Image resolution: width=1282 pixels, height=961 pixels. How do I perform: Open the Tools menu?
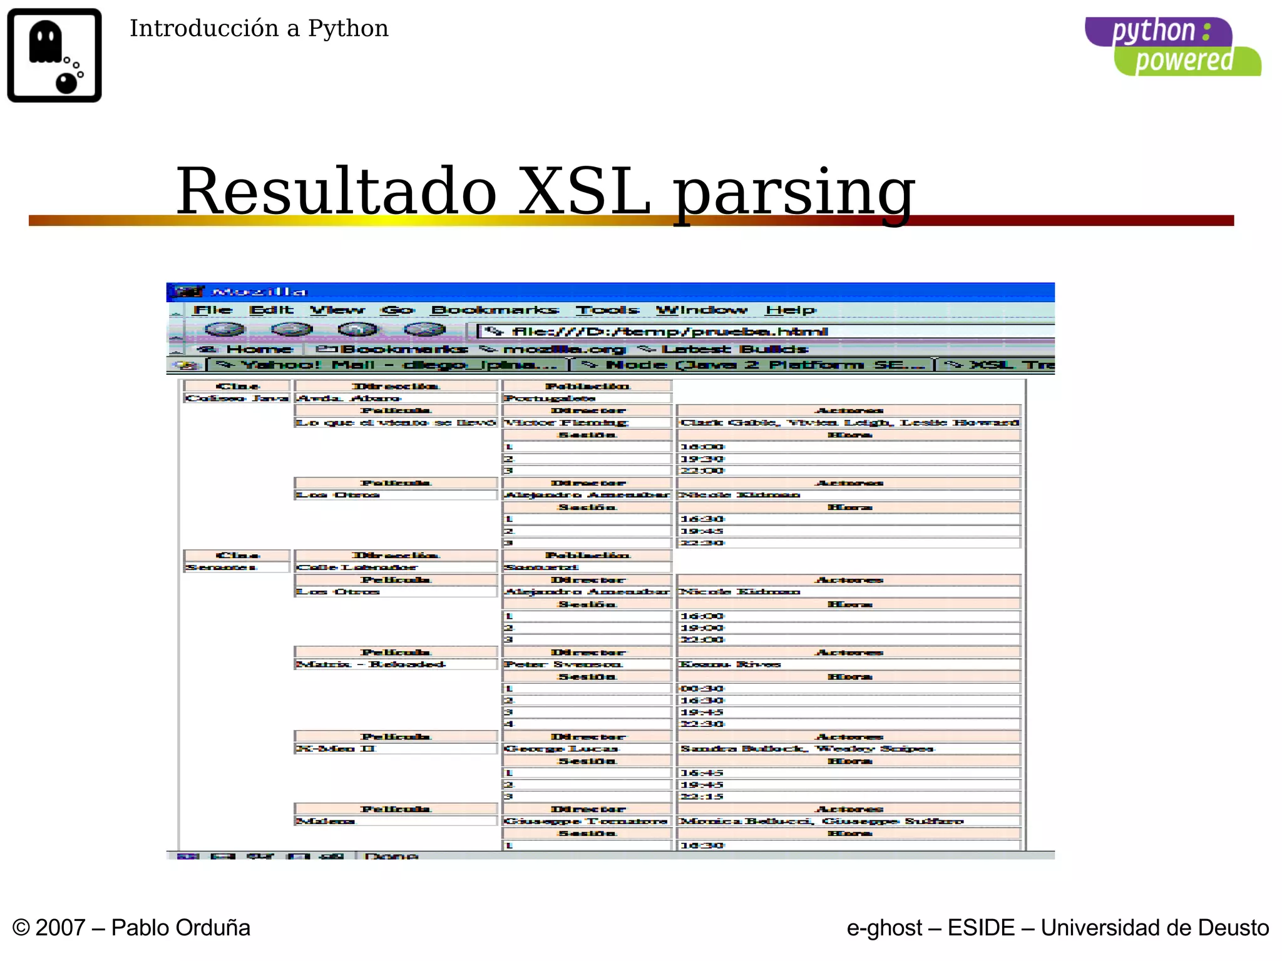tap(607, 310)
